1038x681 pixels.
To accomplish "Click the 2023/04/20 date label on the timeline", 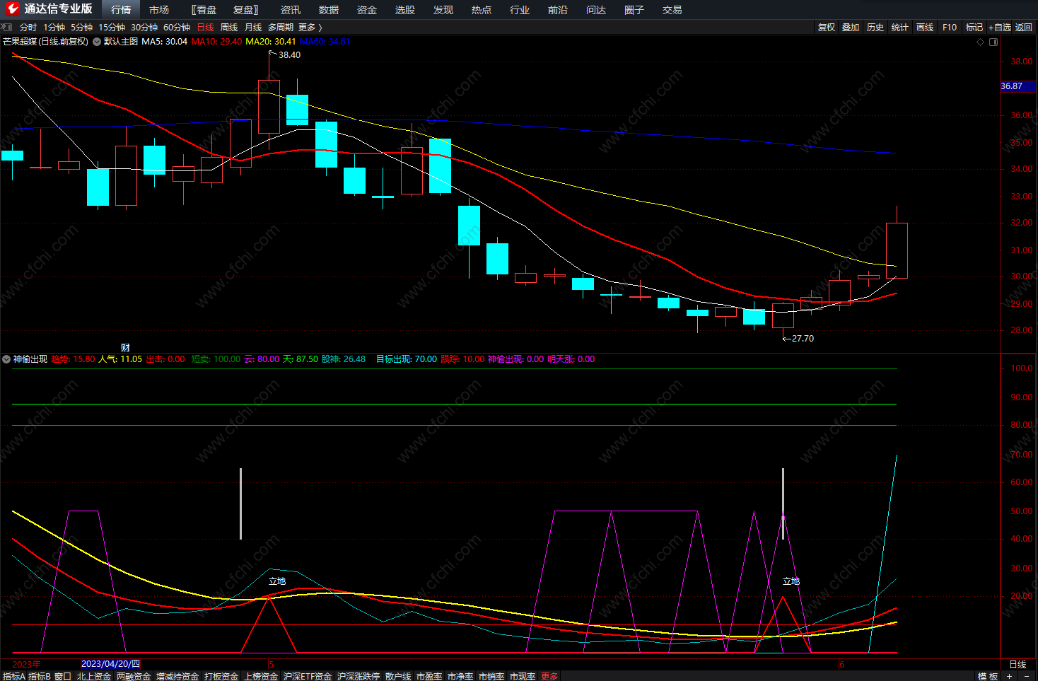I will (110, 664).
